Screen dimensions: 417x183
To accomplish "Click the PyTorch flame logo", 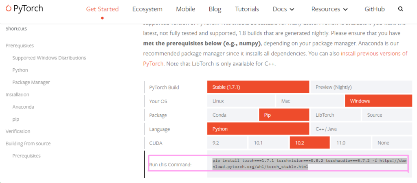I will coord(8,9).
